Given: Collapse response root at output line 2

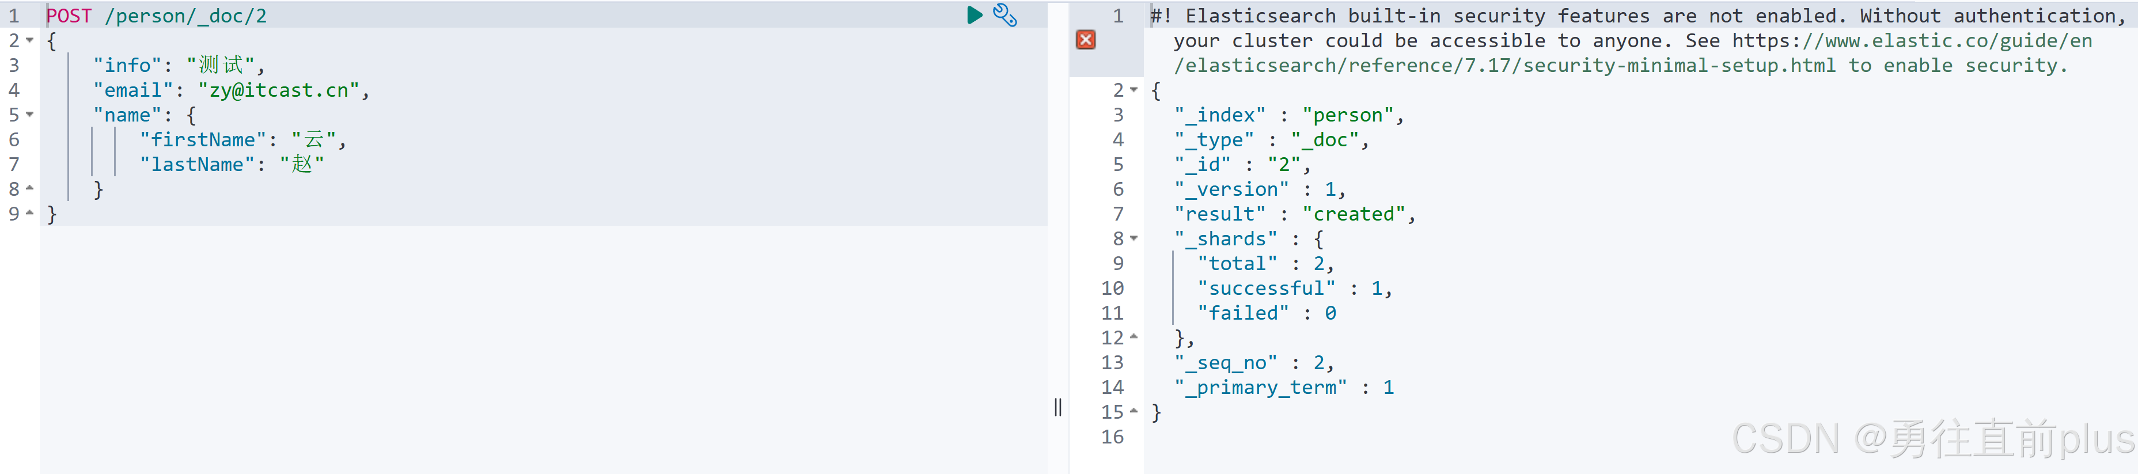Looking at the screenshot, I should click(x=1134, y=90).
